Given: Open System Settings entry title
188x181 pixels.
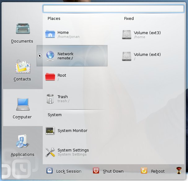Looking at the screenshot, I should pos(73,150).
